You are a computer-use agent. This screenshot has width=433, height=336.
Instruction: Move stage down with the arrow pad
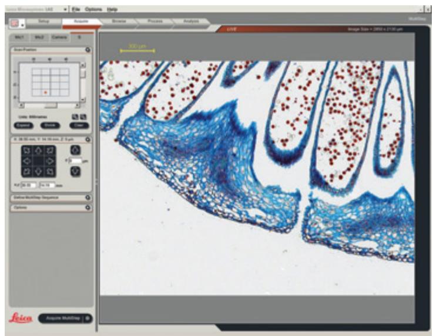pyautogui.click(x=38, y=172)
